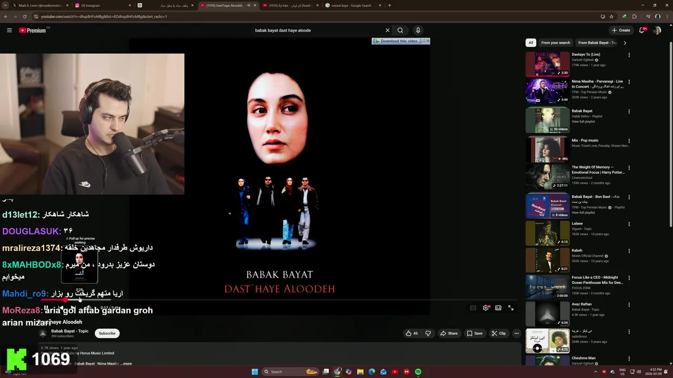The height and width of the screenshot is (378, 673).
Task: Open options menu for Kabeh video
Action: 629,251
